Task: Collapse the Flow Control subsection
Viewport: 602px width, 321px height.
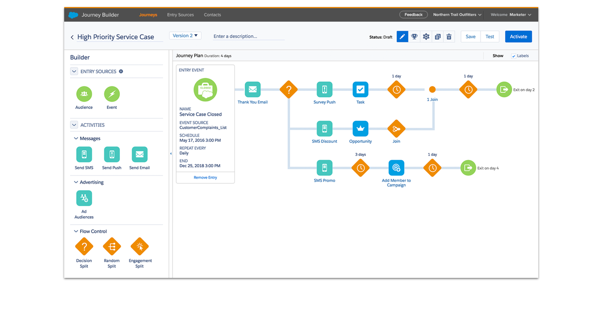Action: click(x=76, y=231)
